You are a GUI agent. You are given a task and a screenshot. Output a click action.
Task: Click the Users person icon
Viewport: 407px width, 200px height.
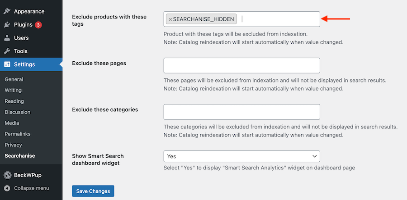click(7, 38)
